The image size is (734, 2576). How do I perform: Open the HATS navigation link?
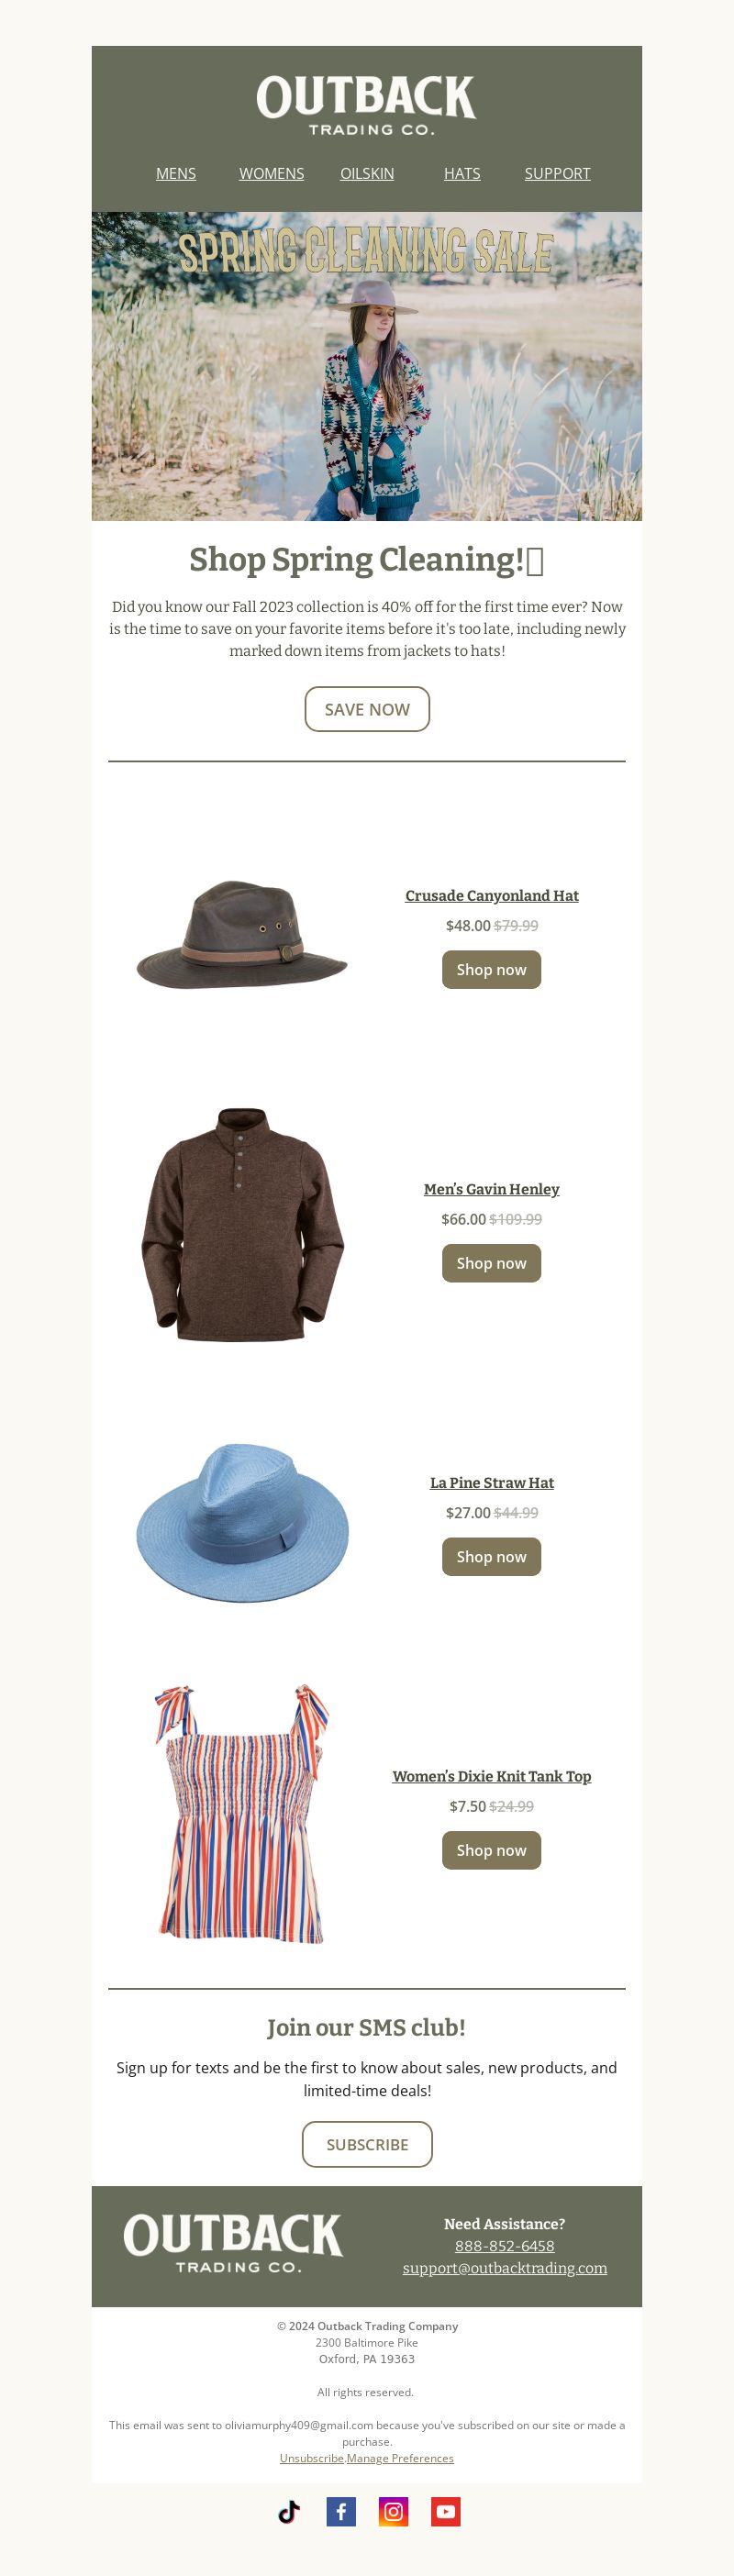(462, 174)
